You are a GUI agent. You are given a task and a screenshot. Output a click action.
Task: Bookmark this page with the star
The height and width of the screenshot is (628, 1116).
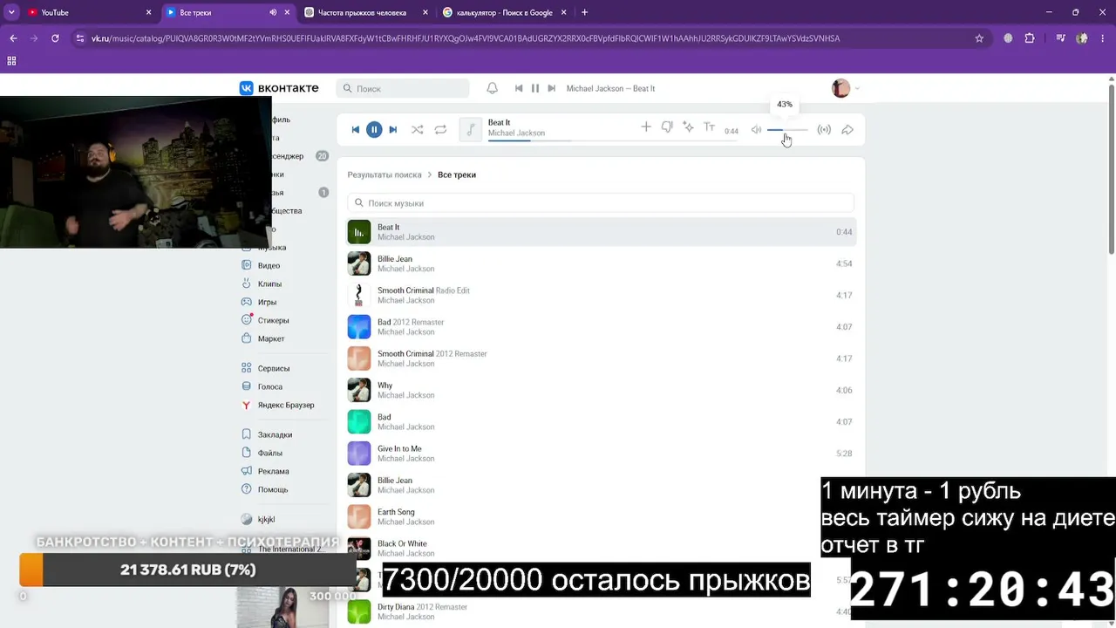coord(979,38)
